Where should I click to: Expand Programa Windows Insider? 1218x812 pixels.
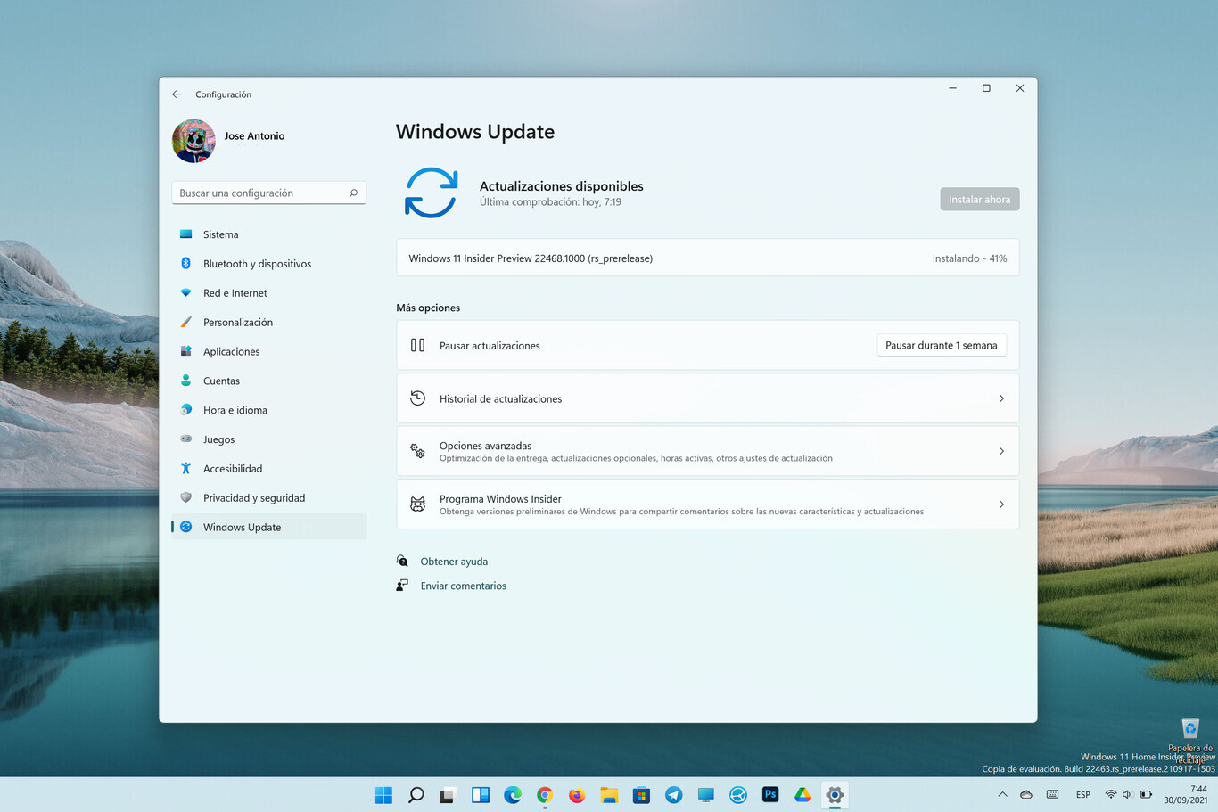click(707, 504)
